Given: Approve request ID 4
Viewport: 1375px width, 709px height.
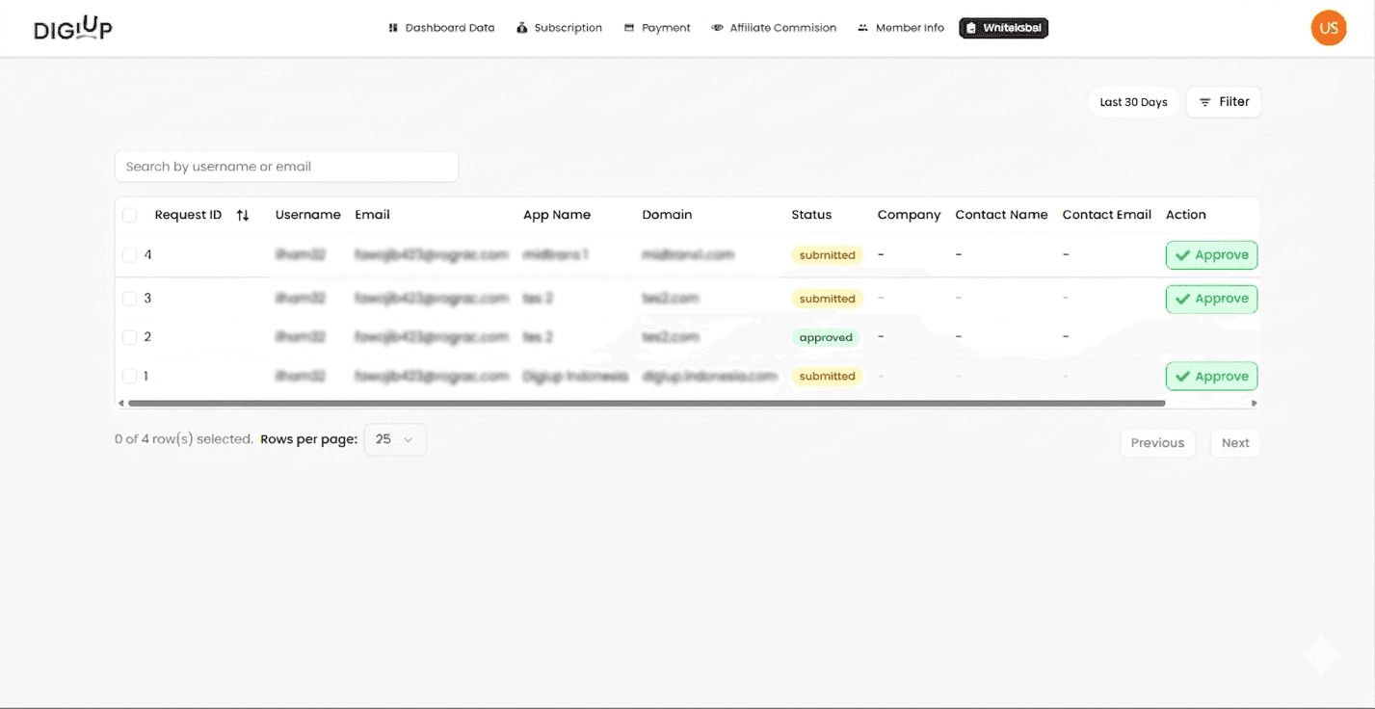Looking at the screenshot, I should tap(1211, 255).
